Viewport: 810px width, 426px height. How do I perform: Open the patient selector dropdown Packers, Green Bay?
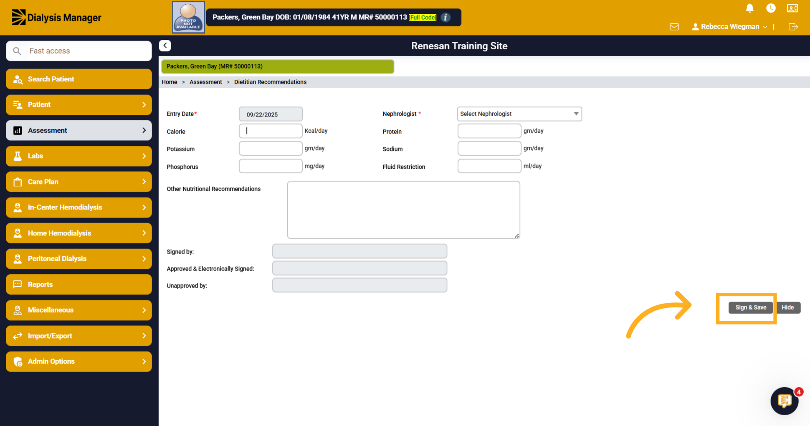pyautogui.click(x=278, y=66)
